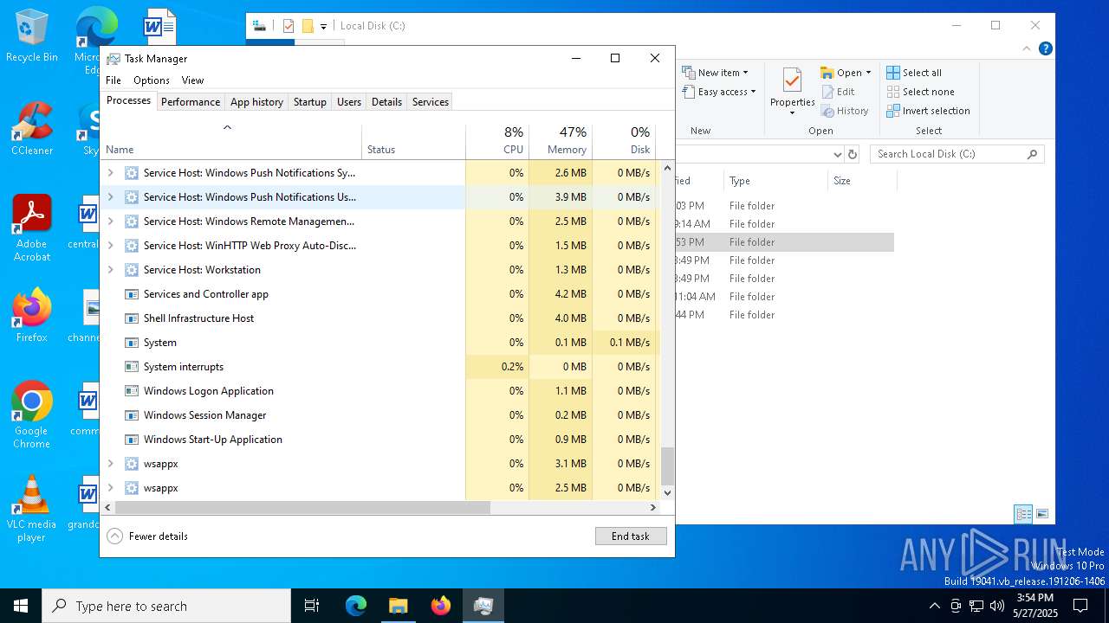Expand the Explorer address bar history dropdown

pos(837,154)
